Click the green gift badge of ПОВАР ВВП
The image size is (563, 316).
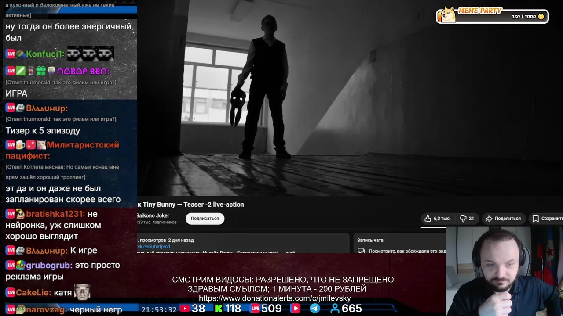41,71
